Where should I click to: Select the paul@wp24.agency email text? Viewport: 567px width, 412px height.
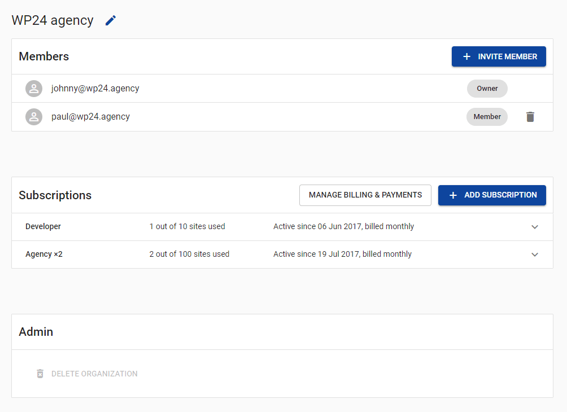pos(90,117)
